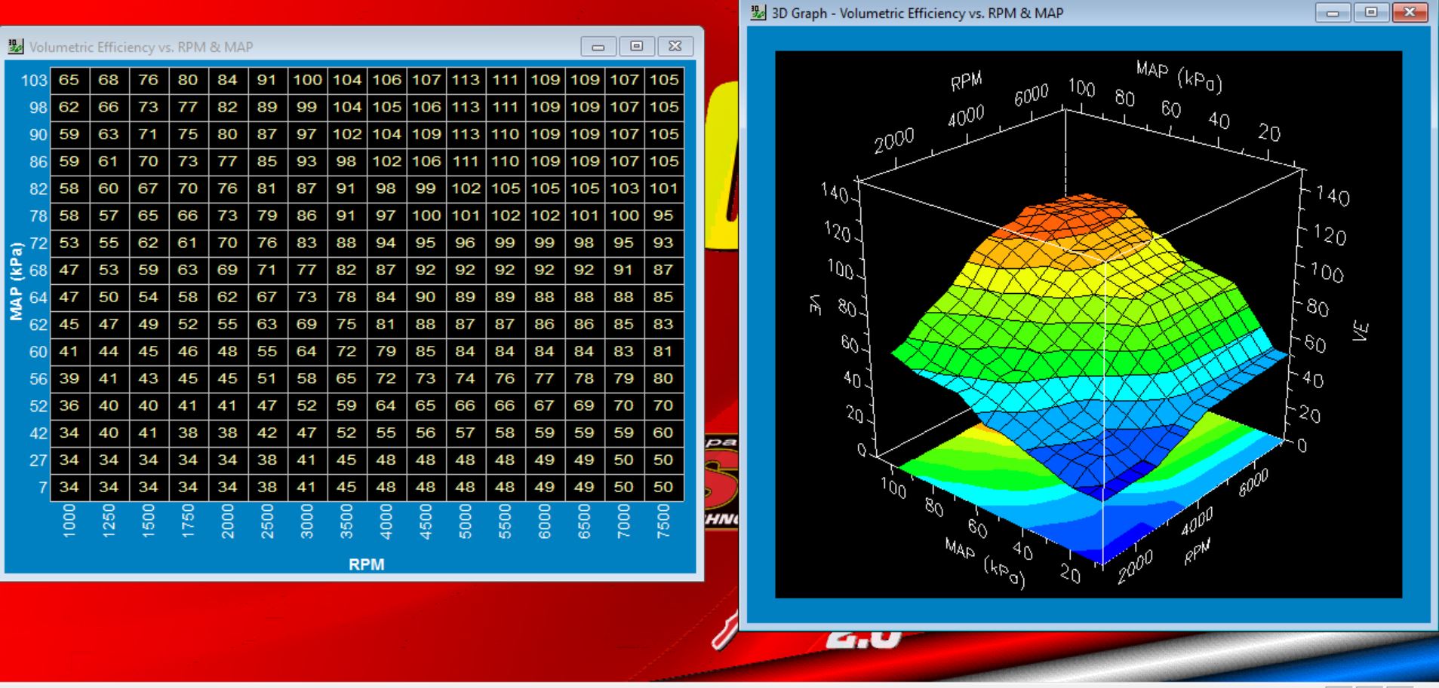Screen dimensions: 1439x688
Task: Click the 3D Graph window title bar text
Action: [x=917, y=13]
